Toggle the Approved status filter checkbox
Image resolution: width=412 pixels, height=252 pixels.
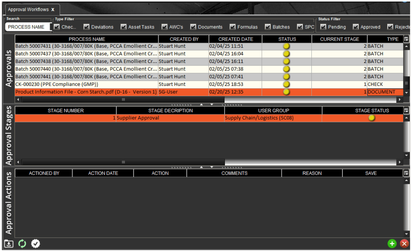pyautogui.click(x=356, y=27)
